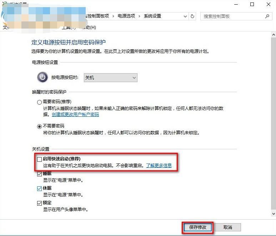Click breadcrumb arrow after 电源选项

[x=139, y=16]
